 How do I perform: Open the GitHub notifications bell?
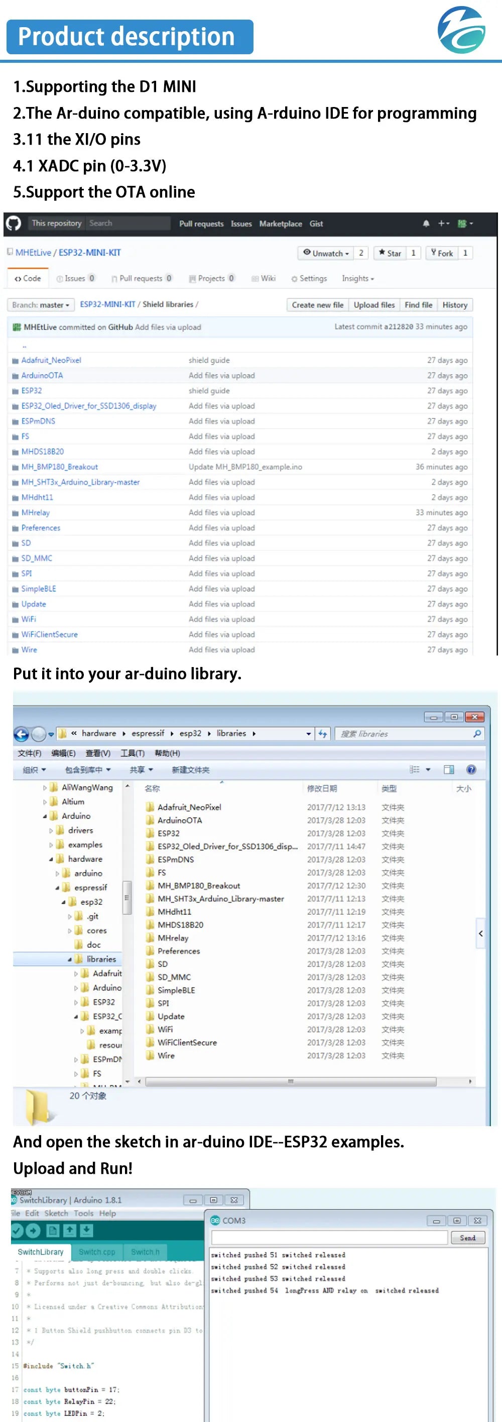426,224
